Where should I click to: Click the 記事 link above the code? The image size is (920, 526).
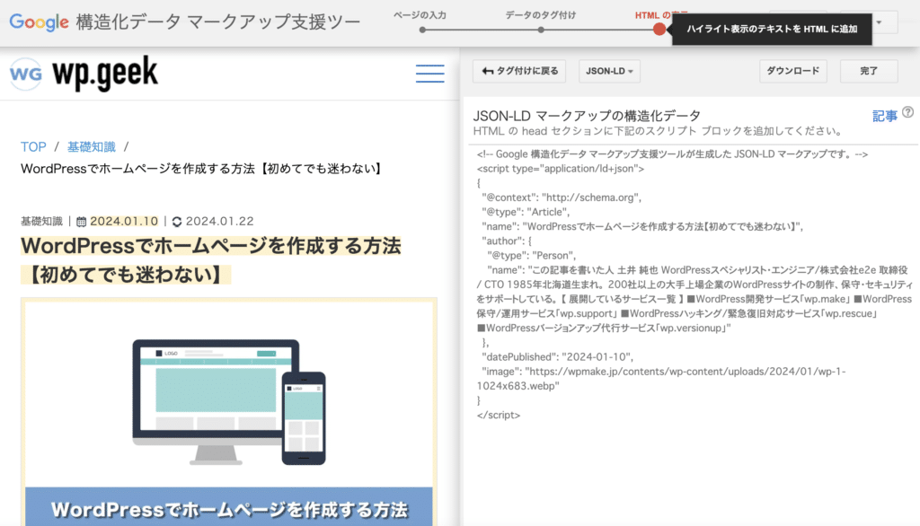[886, 114]
